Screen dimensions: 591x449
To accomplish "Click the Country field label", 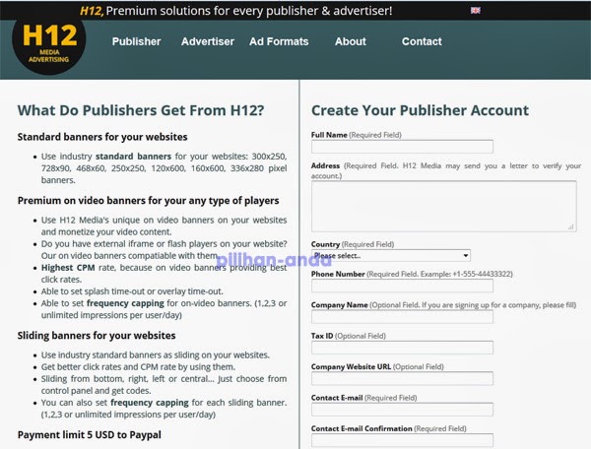I will (326, 244).
